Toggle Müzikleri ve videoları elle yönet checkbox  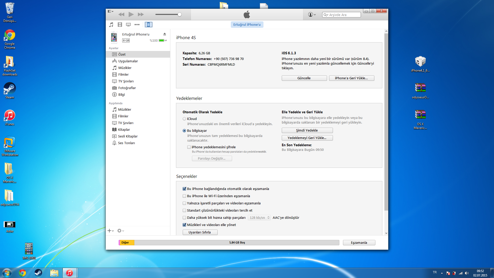[x=184, y=225]
